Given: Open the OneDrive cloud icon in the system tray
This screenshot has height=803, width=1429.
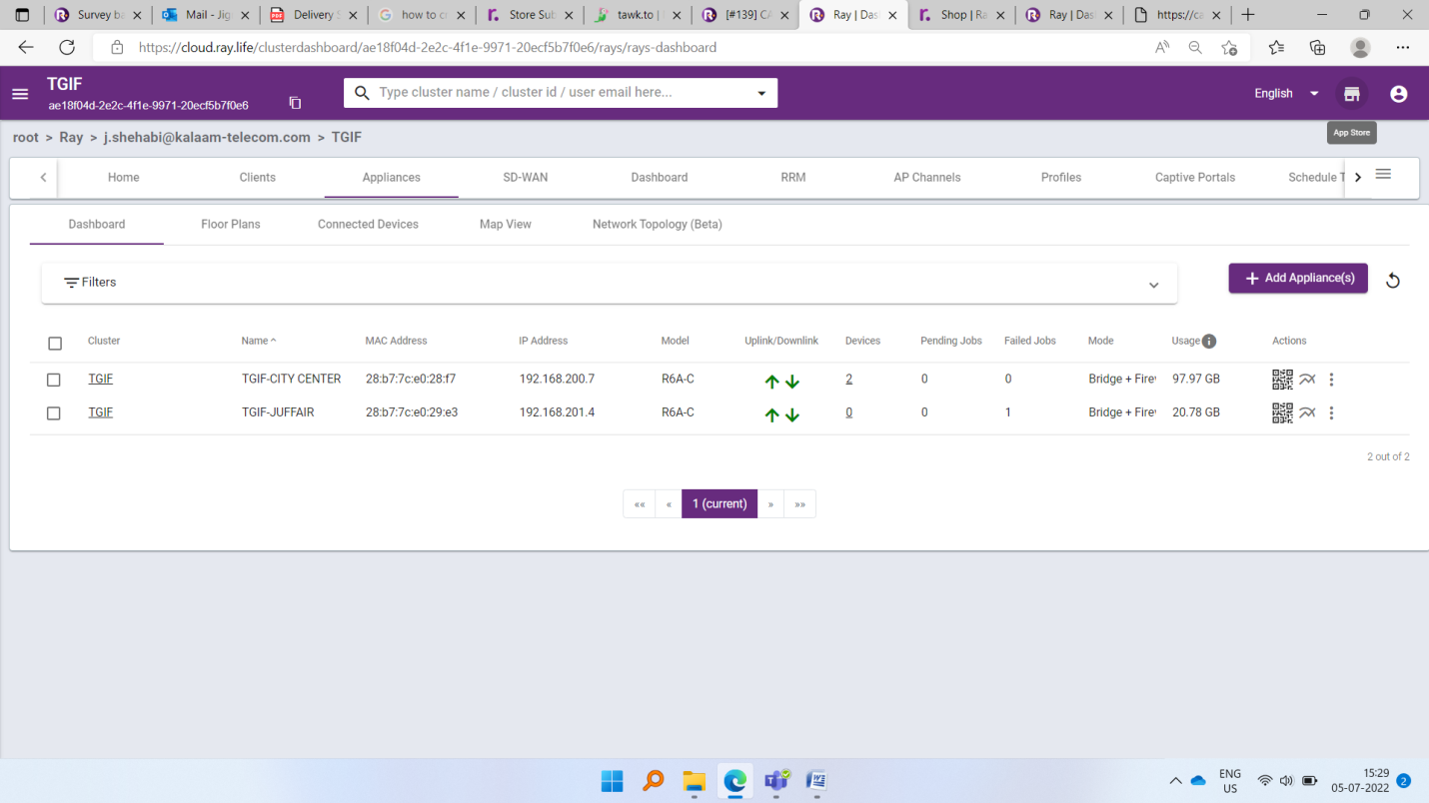Looking at the screenshot, I should tap(1198, 780).
